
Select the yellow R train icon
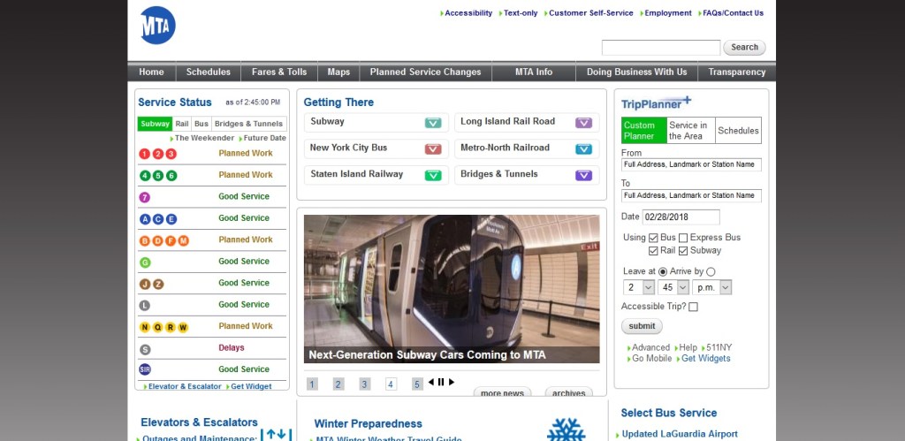(x=171, y=327)
